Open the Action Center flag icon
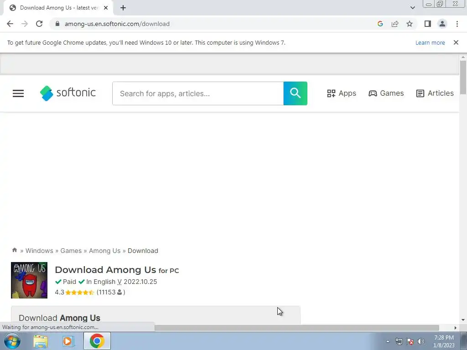Screen dimensions: 467x350 [410, 341]
